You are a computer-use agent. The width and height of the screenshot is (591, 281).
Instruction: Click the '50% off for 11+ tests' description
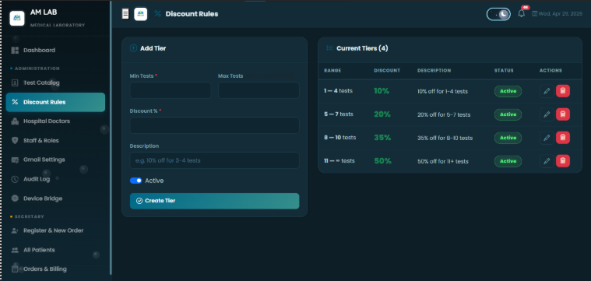(443, 162)
